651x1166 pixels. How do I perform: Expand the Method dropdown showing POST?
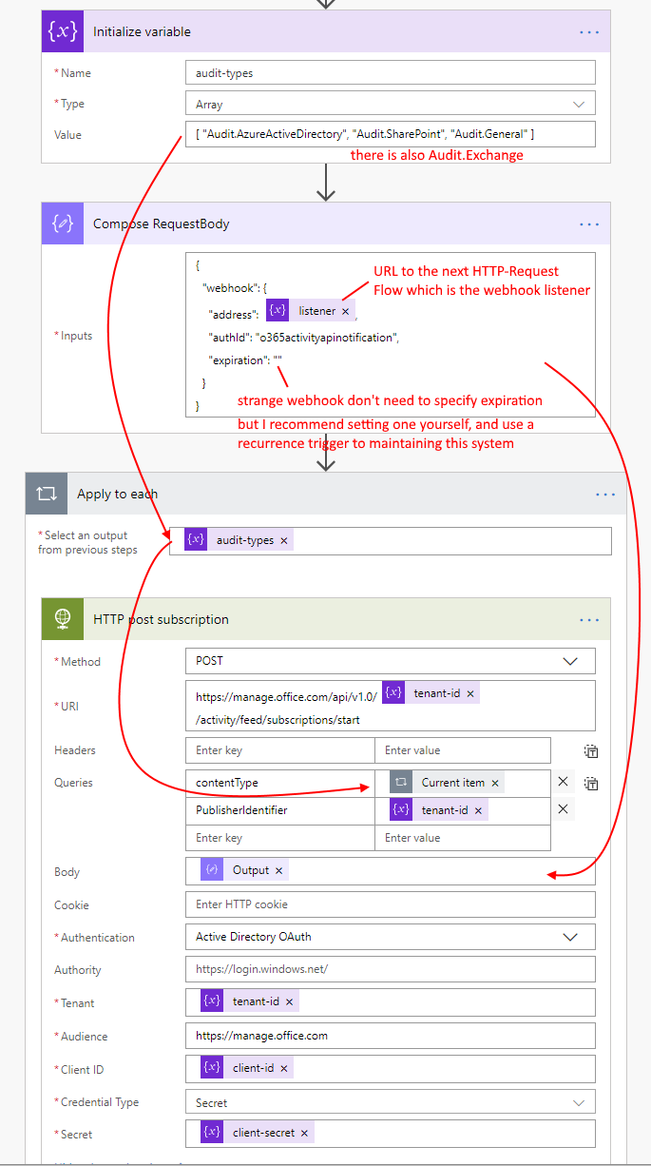point(570,661)
